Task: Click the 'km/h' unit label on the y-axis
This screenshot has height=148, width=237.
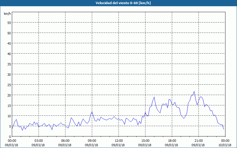Action: click(x=7, y=14)
